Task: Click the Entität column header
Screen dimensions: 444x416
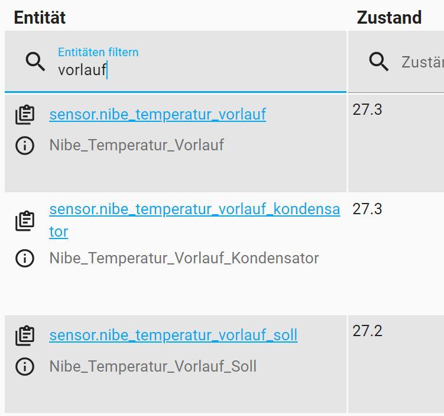Action: click(40, 18)
